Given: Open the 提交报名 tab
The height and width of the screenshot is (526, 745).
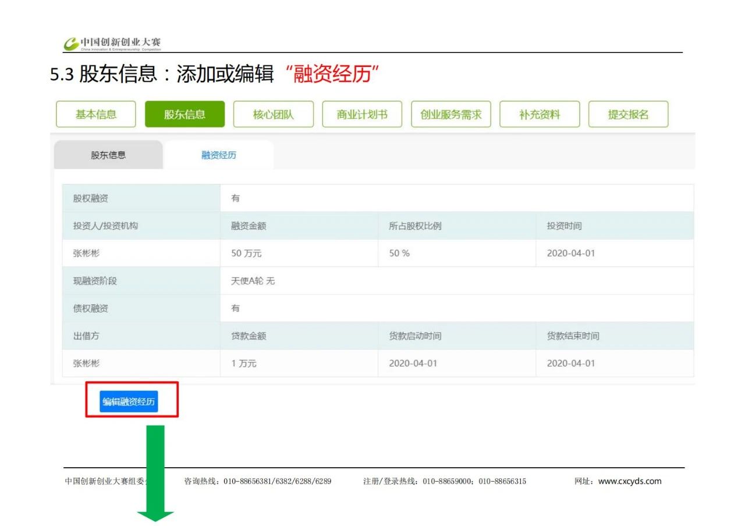Looking at the screenshot, I should [628, 115].
